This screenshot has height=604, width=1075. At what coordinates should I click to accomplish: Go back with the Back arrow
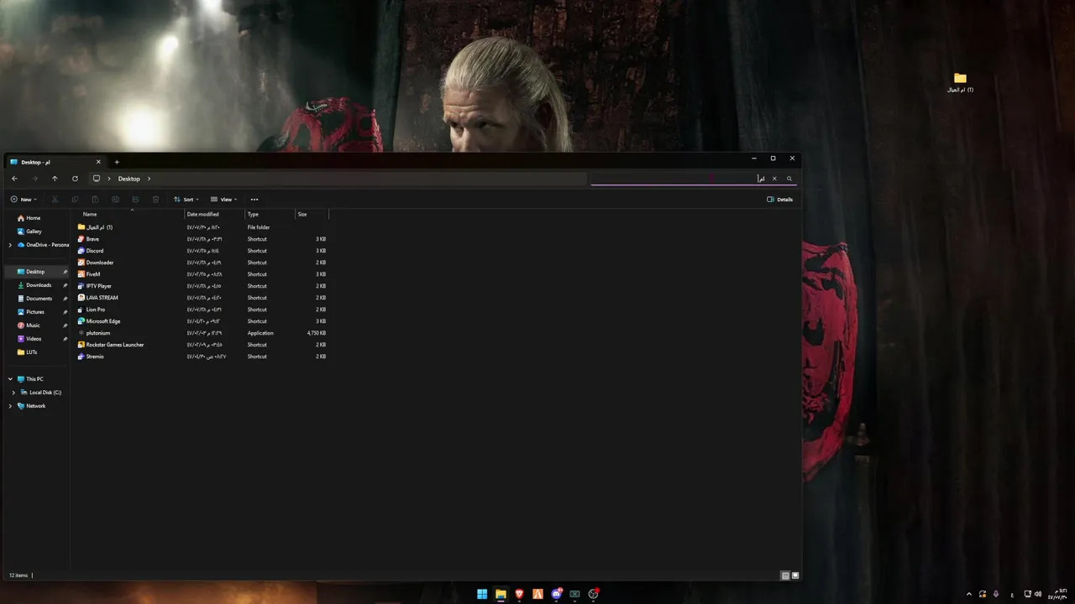pos(14,179)
